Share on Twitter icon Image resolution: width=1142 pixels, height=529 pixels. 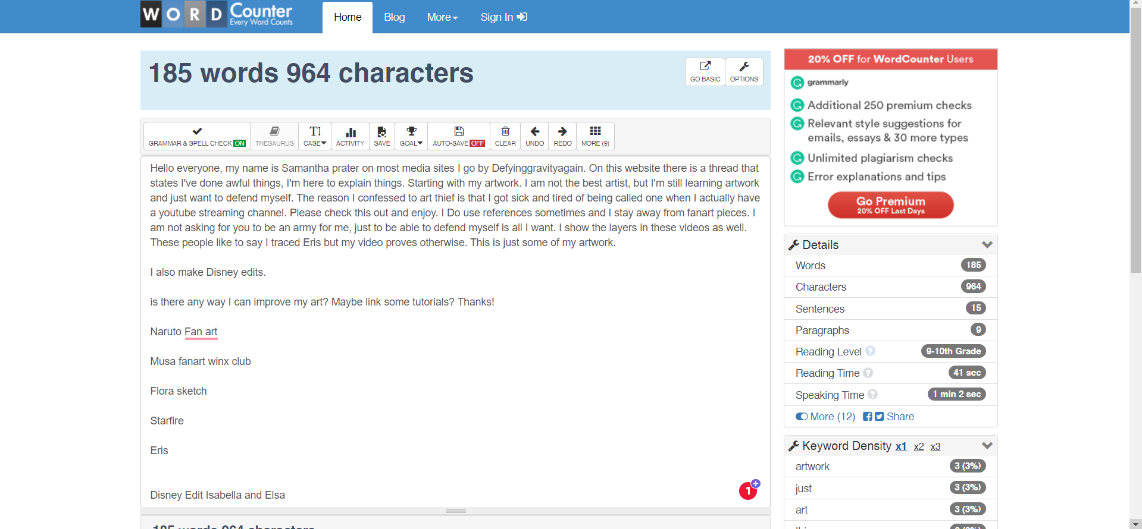click(x=879, y=417)
